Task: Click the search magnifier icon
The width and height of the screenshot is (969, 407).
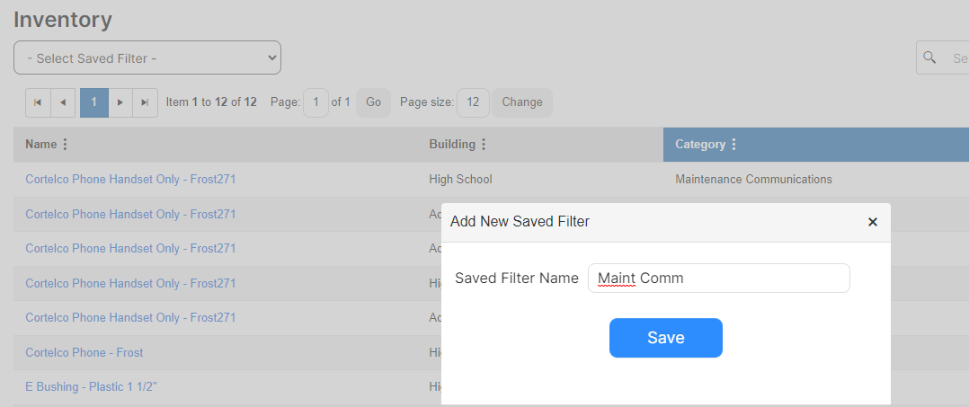Action: pyautogui.click(x=929, y=58)
